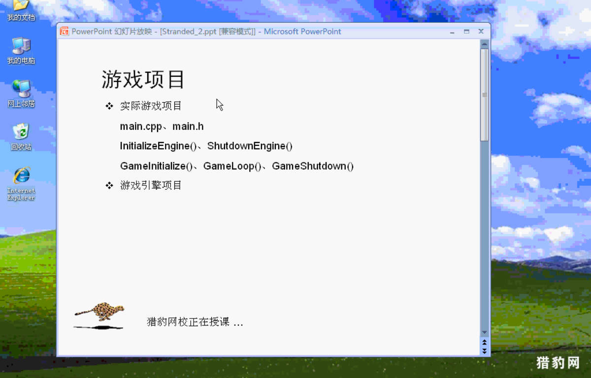591x378 pixels.
Task: Maximize the PowerPoint slideshow window
Action: [466, 31]
